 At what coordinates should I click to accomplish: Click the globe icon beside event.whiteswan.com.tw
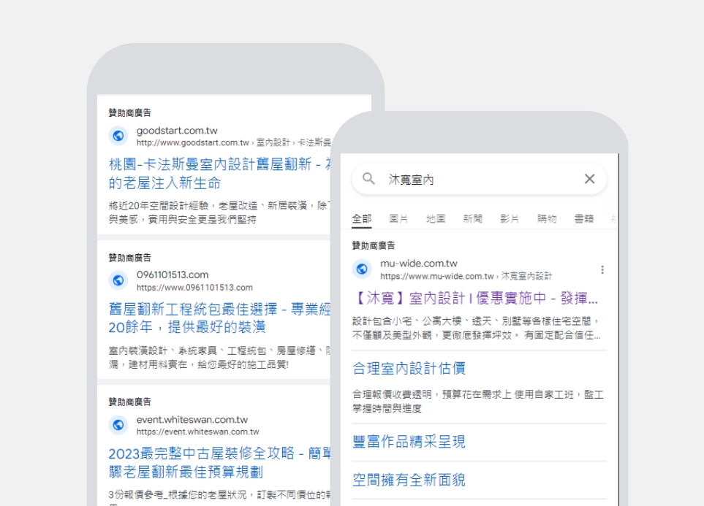point(118,425)
